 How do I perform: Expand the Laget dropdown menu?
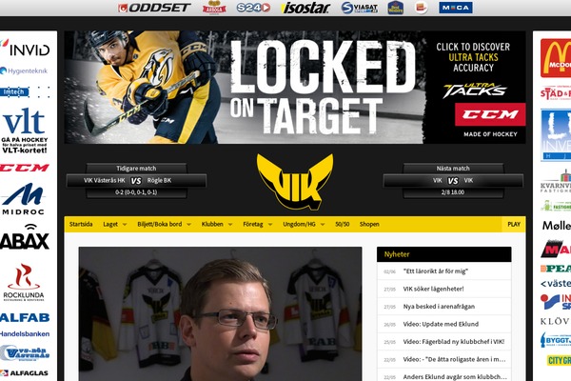point(115,224)
